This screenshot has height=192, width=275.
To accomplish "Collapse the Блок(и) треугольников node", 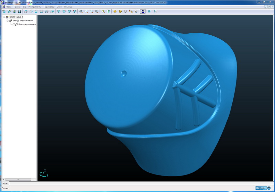I will (8, 21).
